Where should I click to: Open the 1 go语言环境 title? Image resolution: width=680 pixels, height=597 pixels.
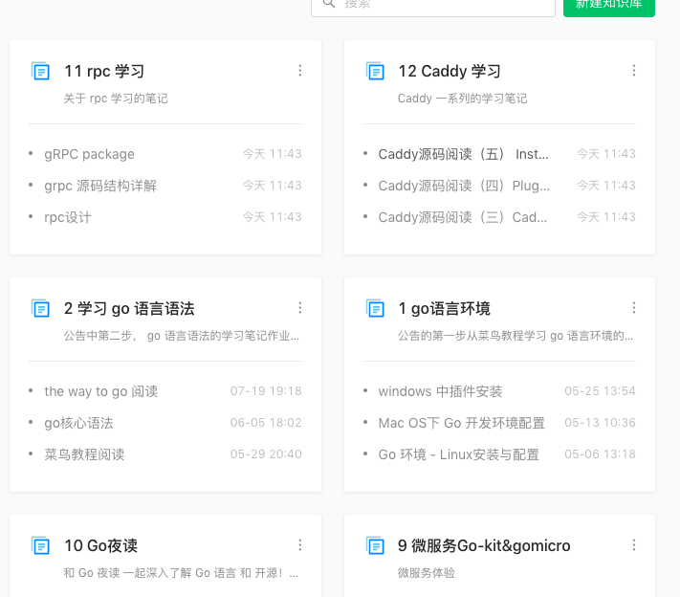(x=444, y=308)
